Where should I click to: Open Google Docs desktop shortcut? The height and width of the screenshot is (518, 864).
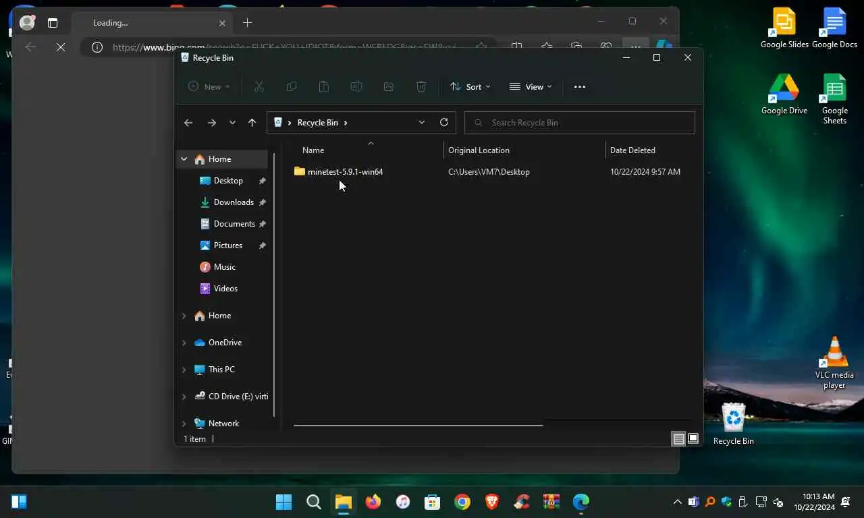coord(834,28)
